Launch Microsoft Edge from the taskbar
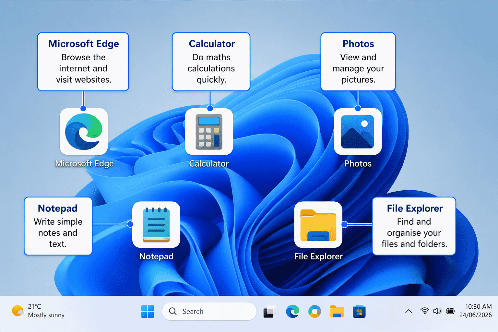 (x=292, y=312)
